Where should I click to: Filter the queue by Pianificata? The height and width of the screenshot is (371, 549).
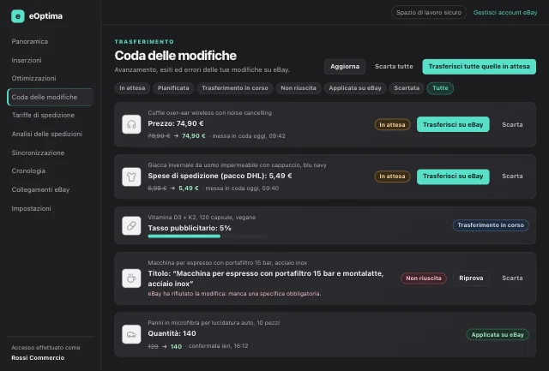(173, 88)
